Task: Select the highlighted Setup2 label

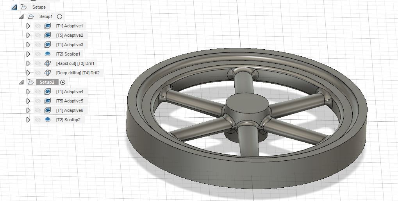Action: tap(47, 83)
